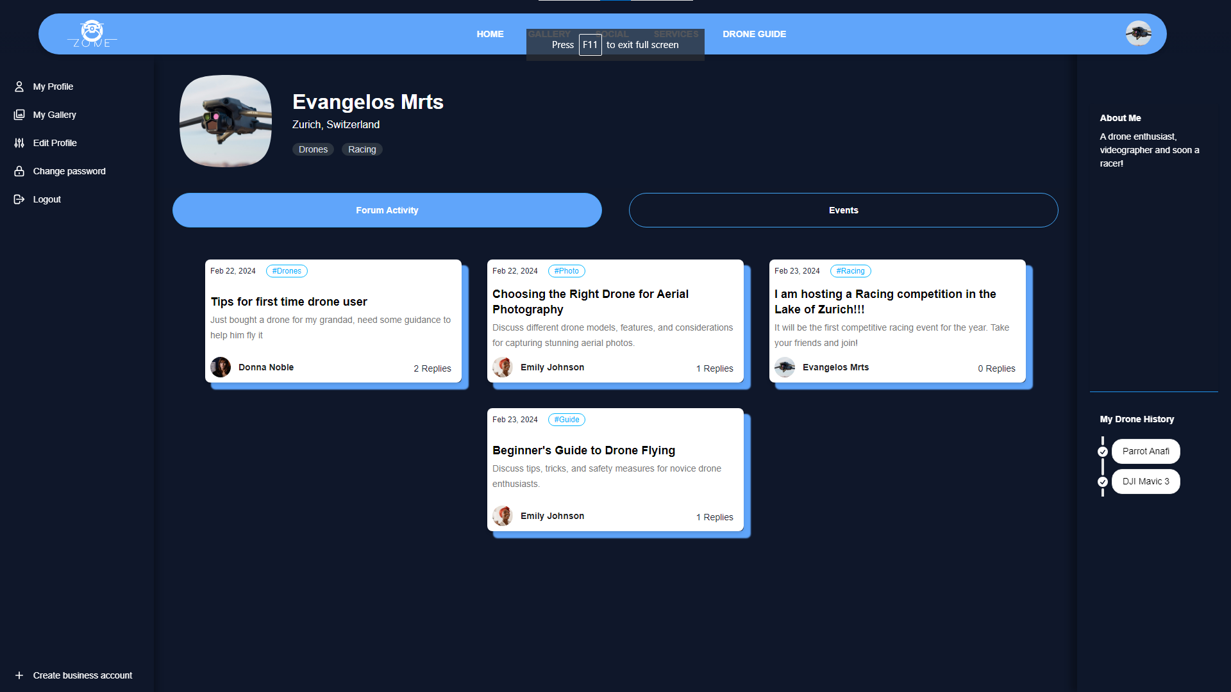The width and height of the screenshot is (1231, 692).
Task: Click the large drone profile picture
Action: coord(226,121)
